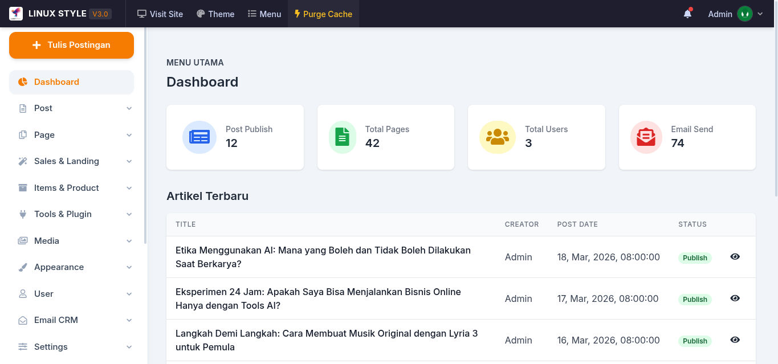Expand the Post sidebar menu chevron
This screenshot has height=364, width=778.
point(129,108)
